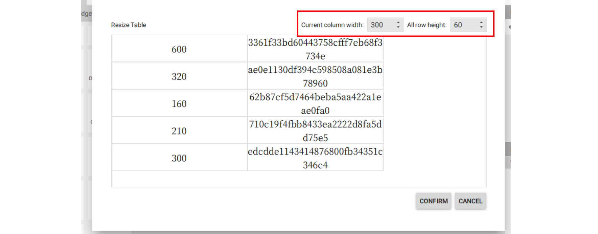Decrease the all row height value
This screenshot has height=234, width=598.
click(481, 27)
